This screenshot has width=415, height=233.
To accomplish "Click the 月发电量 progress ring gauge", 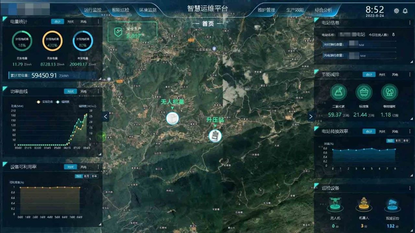I will point(52,41).
